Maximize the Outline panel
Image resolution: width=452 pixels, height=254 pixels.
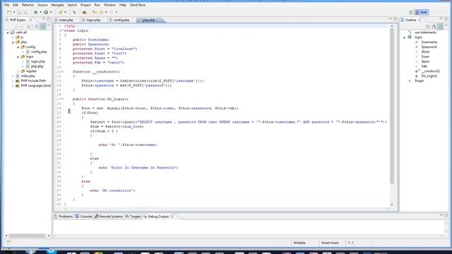446,19
